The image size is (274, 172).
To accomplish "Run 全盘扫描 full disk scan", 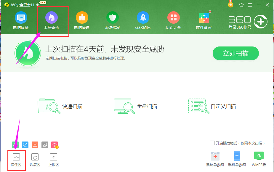I will 135,106.
